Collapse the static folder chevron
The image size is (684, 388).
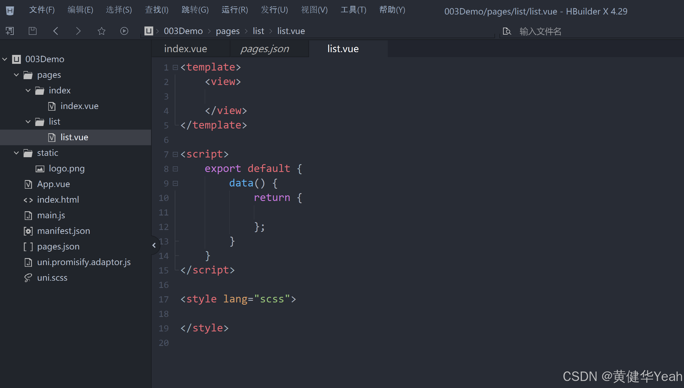[16, 153]
